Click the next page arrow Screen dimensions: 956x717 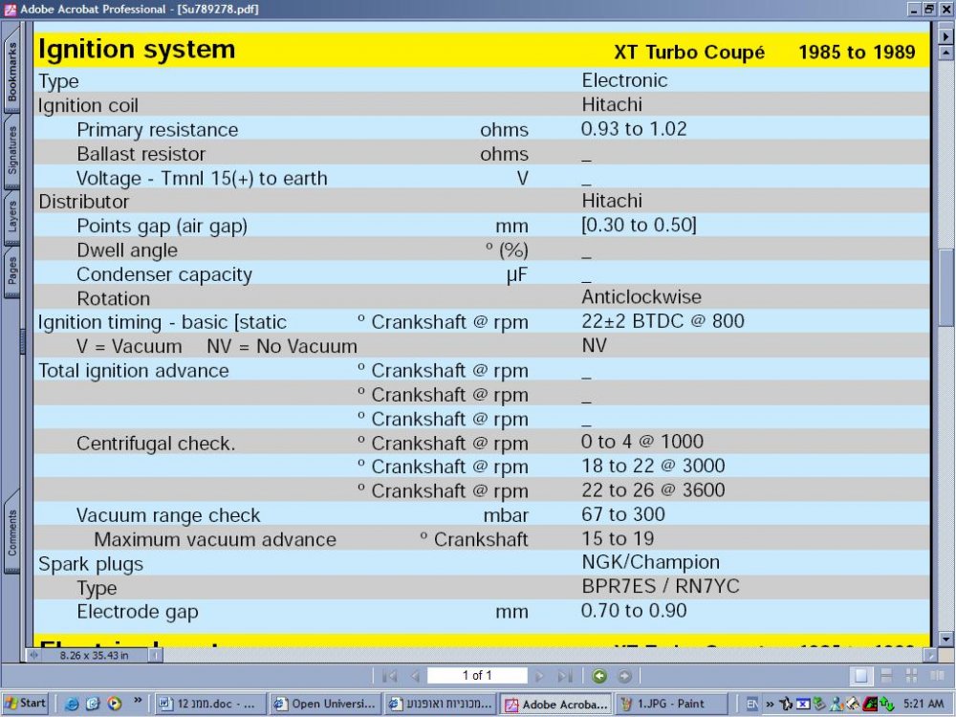tap(539, 676)
